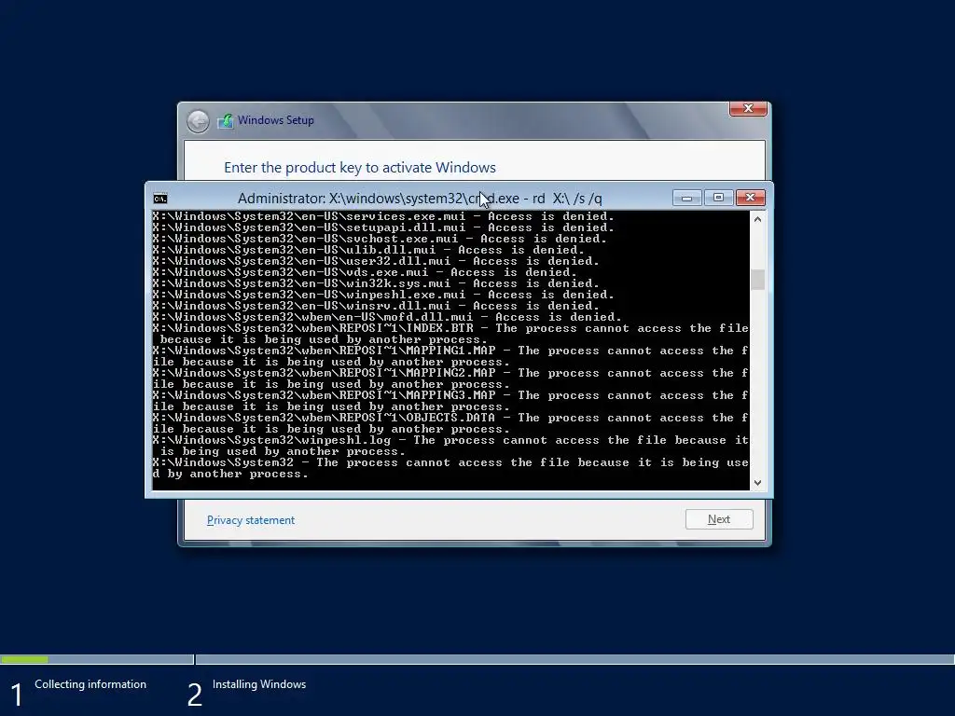955x716 pixels.
Task: Close the Administrator command prompt window
Action: coord(751,198)
